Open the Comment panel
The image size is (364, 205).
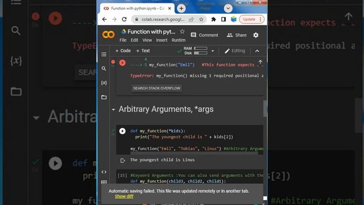(204, 35)
